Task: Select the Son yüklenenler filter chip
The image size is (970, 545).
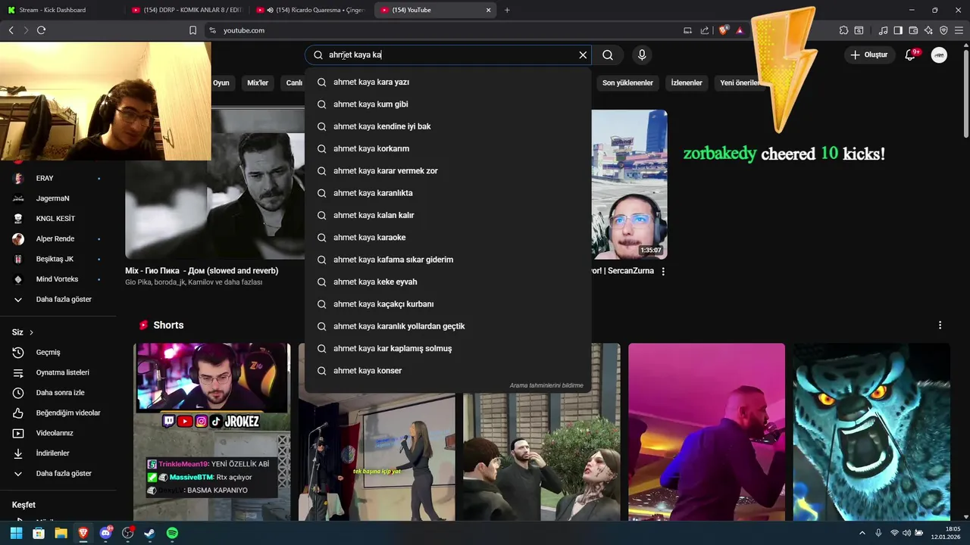Action: (x=627, y=83)
